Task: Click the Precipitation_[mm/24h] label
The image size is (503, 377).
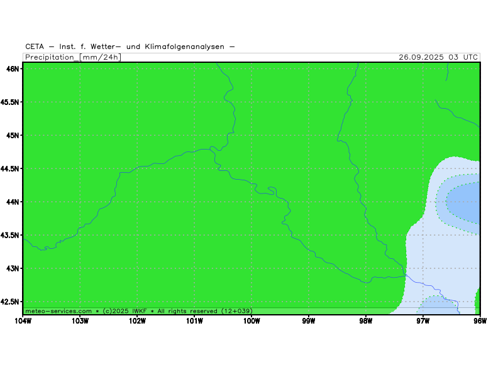Action: point(73,57)
